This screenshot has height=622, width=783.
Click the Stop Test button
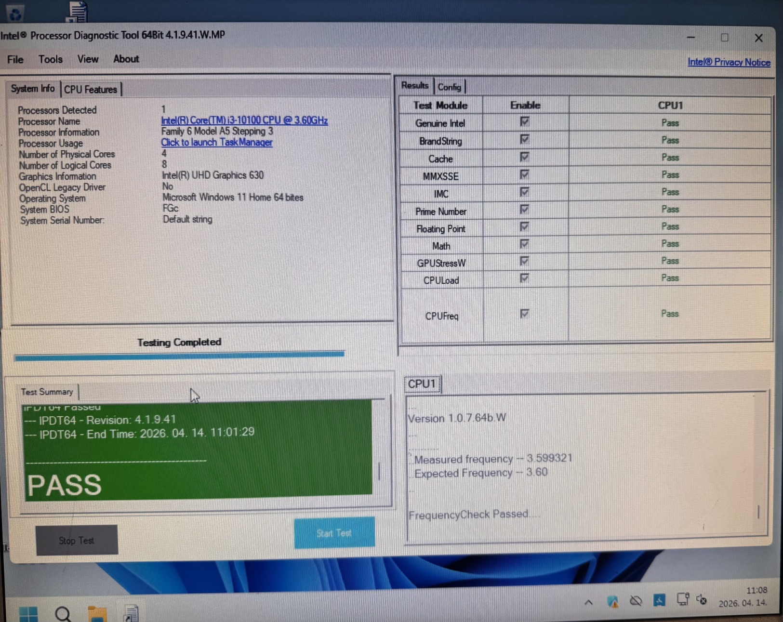pyautogui.click(x=77, y=540)
